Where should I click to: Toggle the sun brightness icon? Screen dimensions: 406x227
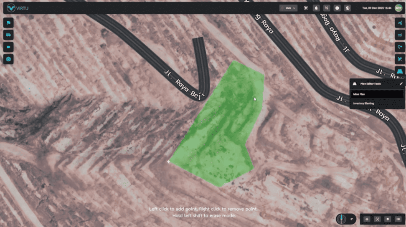pyautogui.click(x=306, y=8)
